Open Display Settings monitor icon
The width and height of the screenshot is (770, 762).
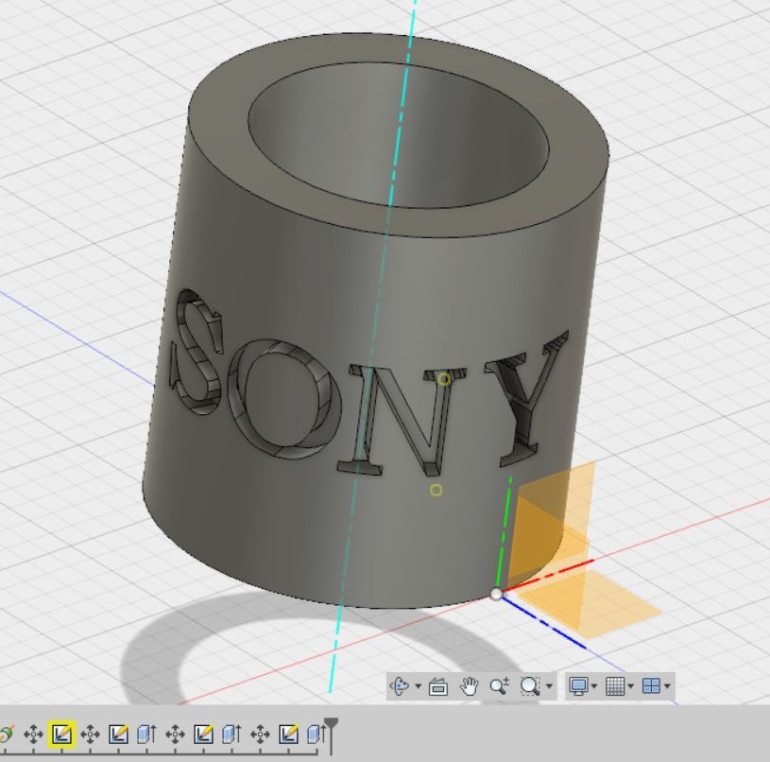pyautogui.click(x=578, y=685)
